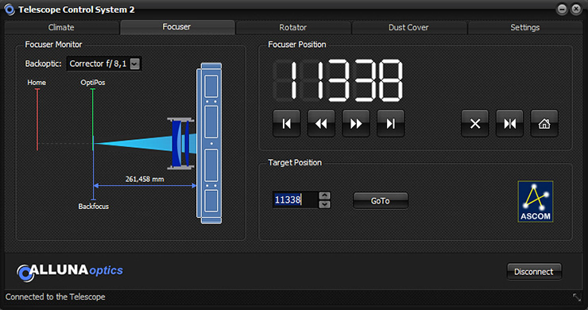This screenshot has width=588, height=310.
Task: Move focuser to optimal position button
Action: pos(509,123)
